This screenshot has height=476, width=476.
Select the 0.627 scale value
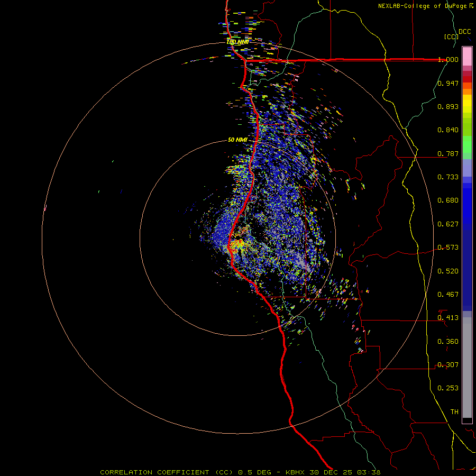[448, 224]
